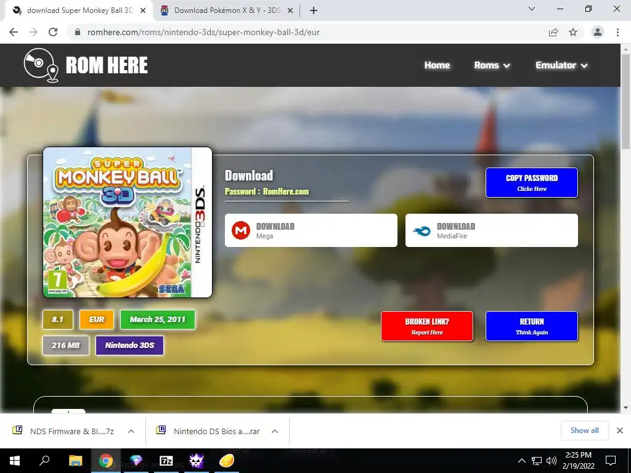Open File Explorer from the taskbar

(x=75, y=461)
